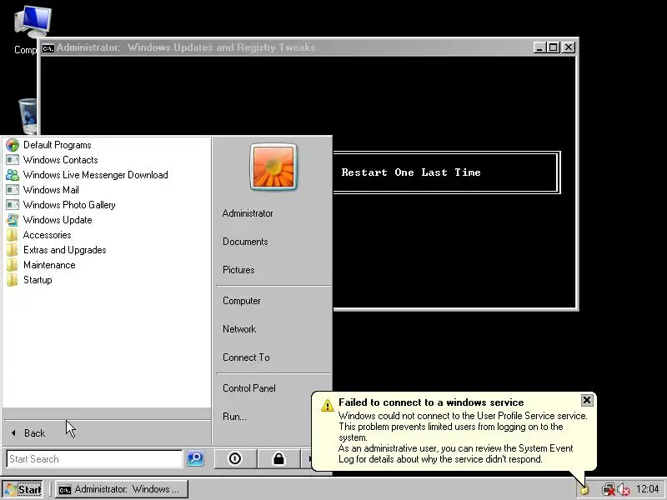Click the Maintenance folder icon

(13, 265)
